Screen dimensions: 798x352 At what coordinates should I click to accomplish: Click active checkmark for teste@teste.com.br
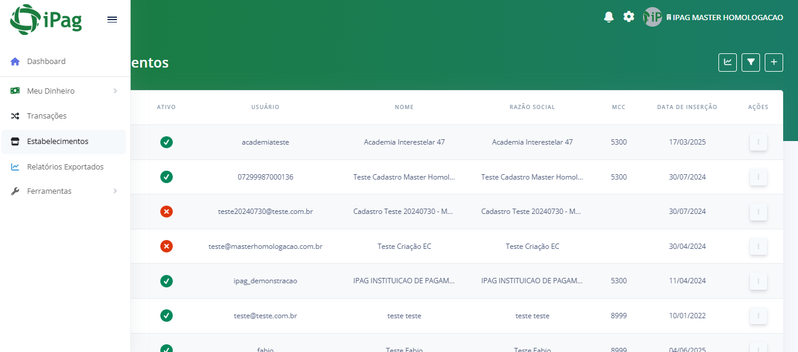click(x=167, y=315)
